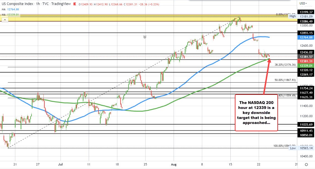Click the change value −28.36 (−0.23%)
Screen dimensions: 315x169
(x=149, y=4)
